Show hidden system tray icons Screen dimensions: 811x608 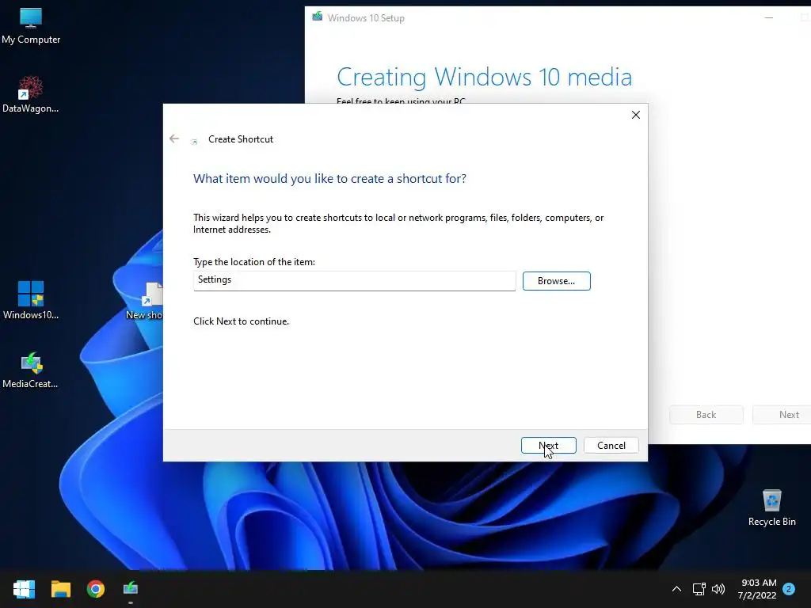point(676,589)
